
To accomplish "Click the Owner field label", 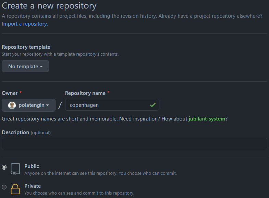I will click(10, 93).
